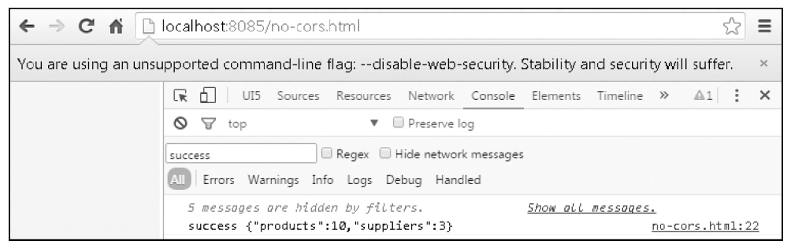The width and height of the screenshot is (793, 251).
Task: Click the Show all messages link
Action: click(591, 208)
